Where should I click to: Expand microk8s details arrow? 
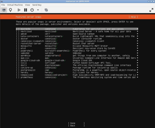138,29
